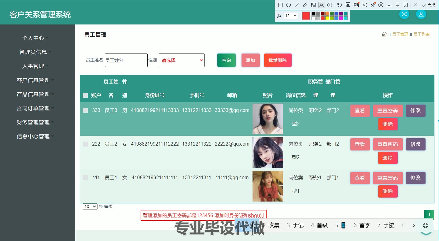Open the user profile icon
This screenshot has height=241, width=439.
[x=421, y=14]
